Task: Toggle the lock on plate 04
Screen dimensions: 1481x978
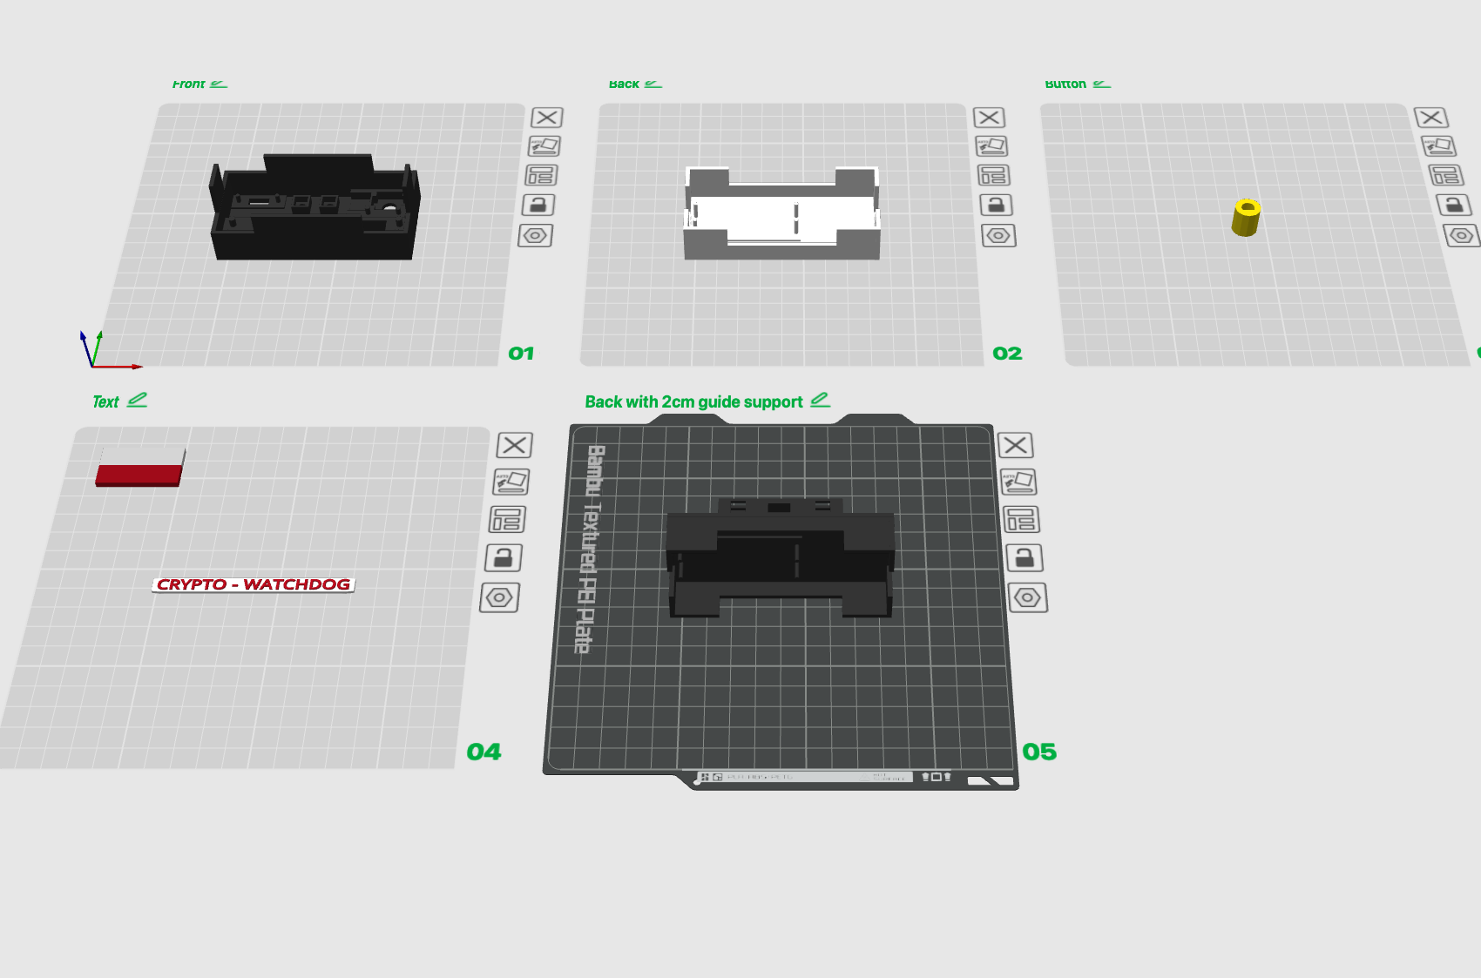Action: 504,557
